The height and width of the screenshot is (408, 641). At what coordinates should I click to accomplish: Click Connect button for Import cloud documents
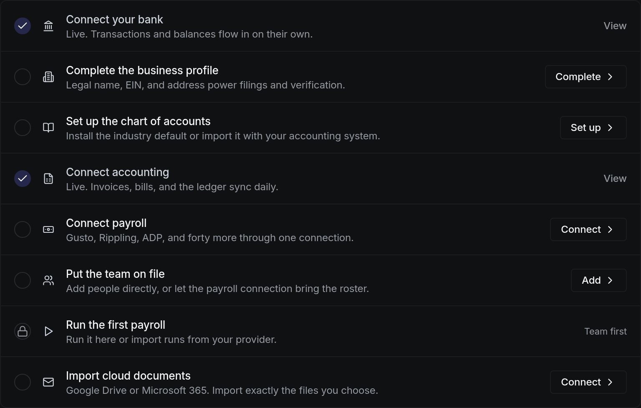click(588, 382)
